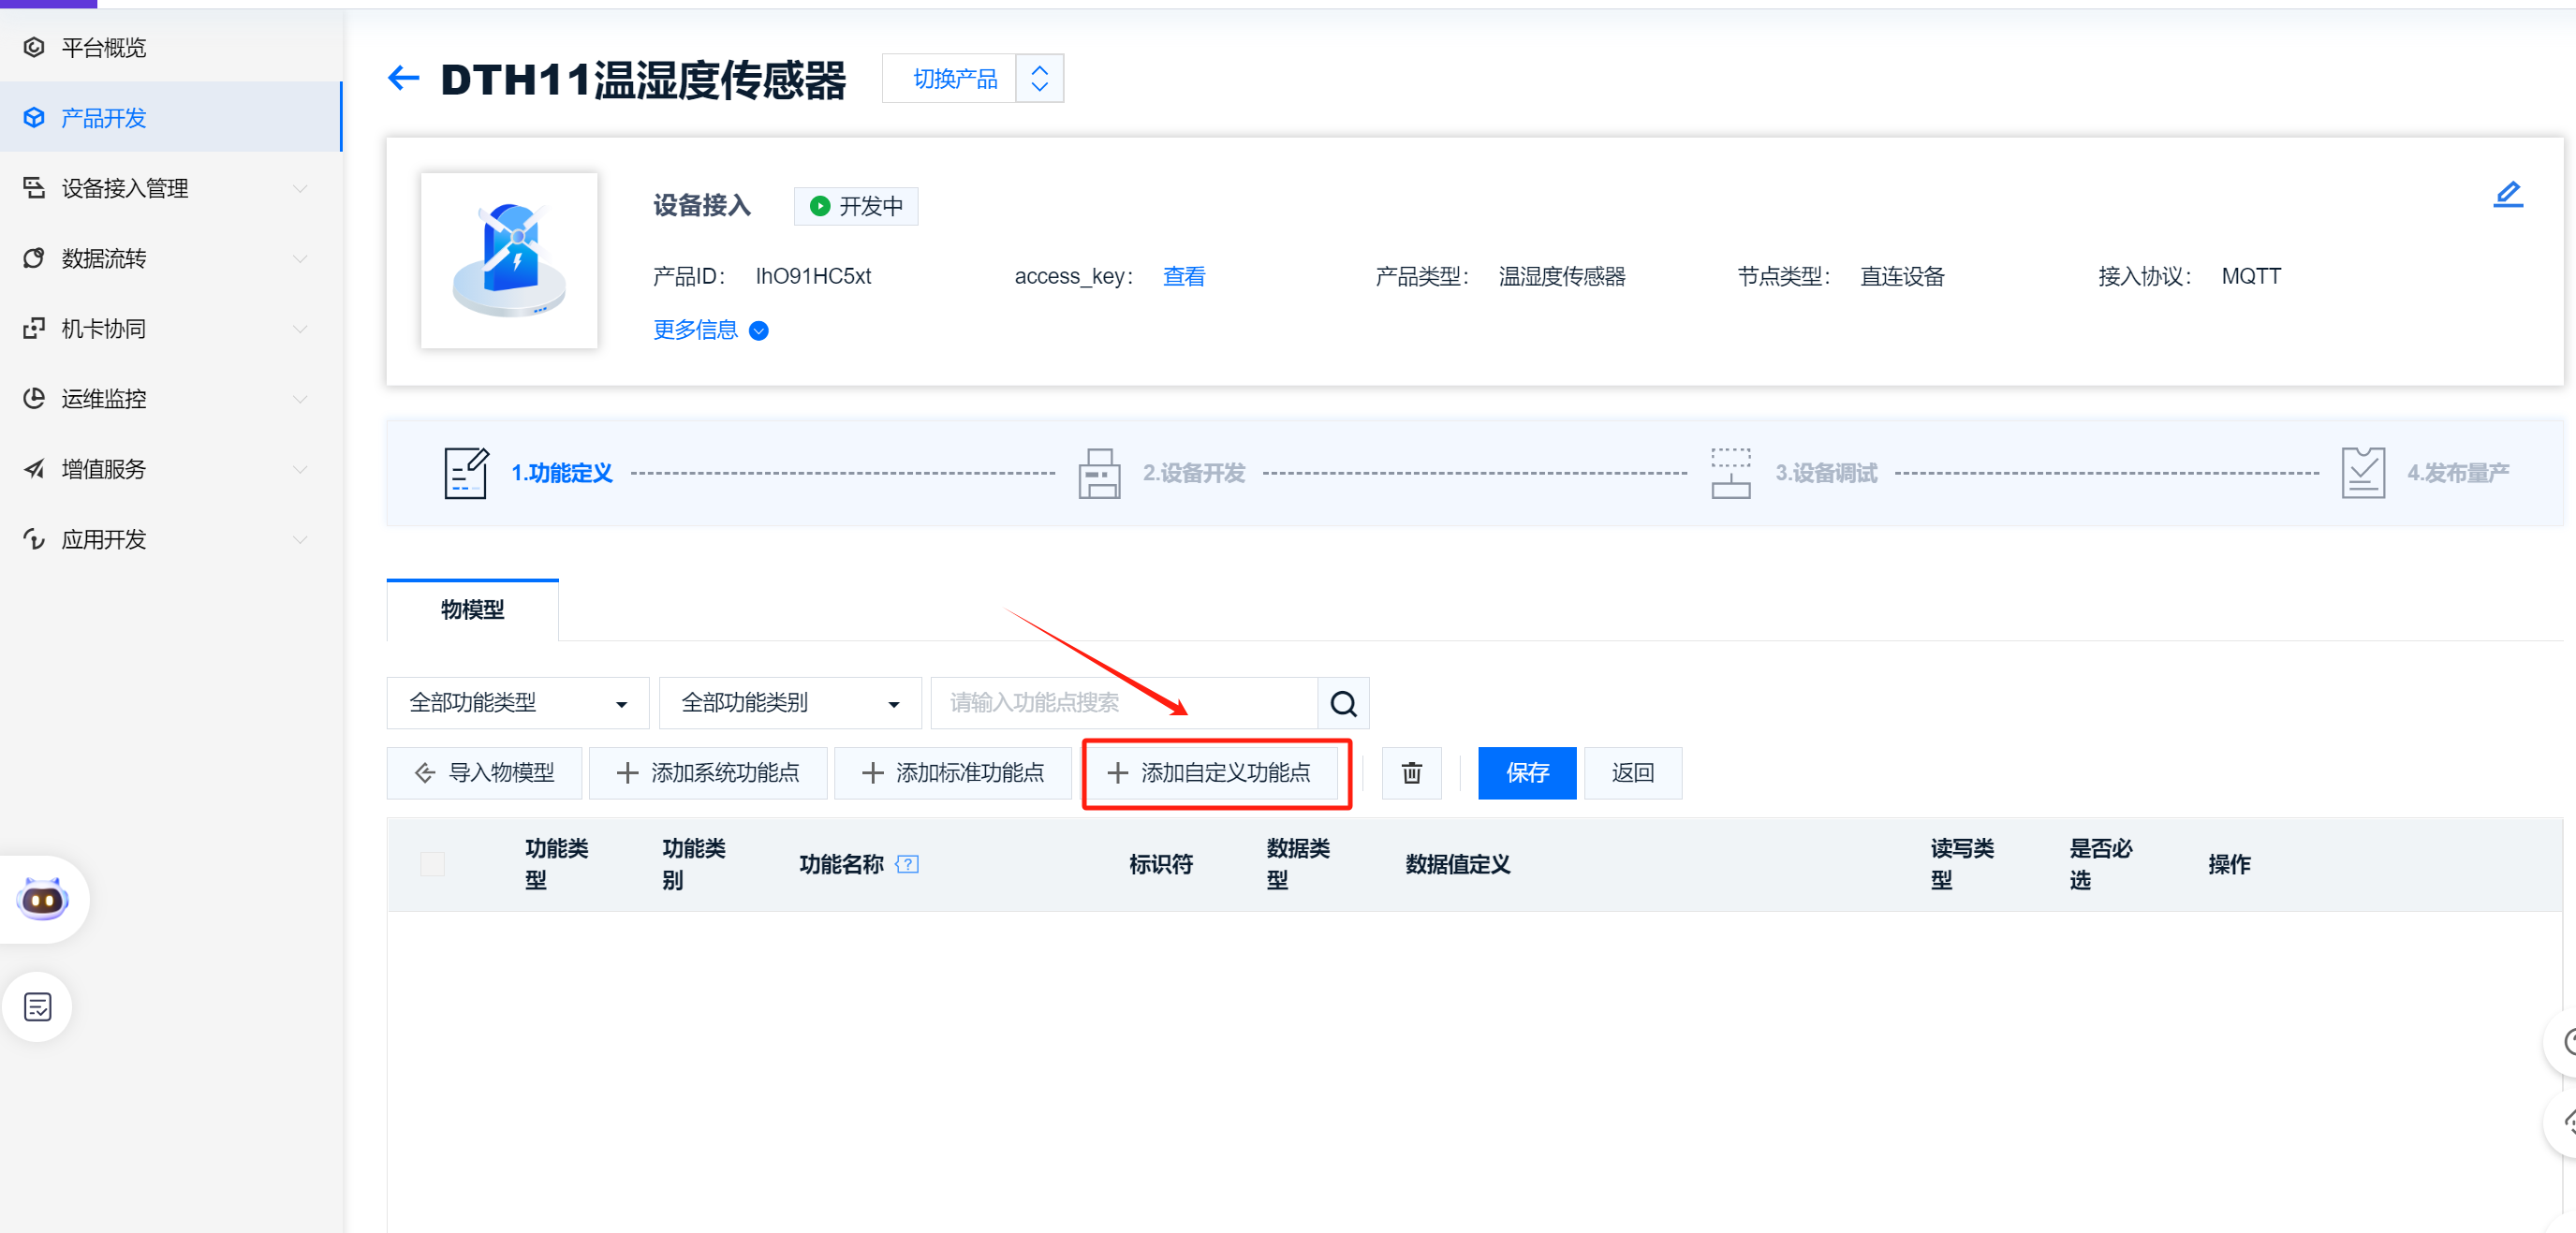The height and width of the screenshot is (1233, 2576).
Task: Click the search magnifier icon
Action: tap(1343, 703)
